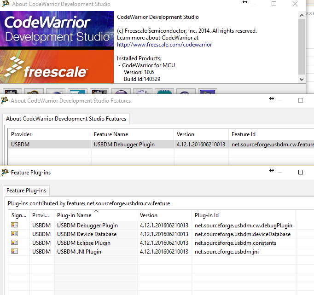
Task: Click the net.sourceforge.usbdm.cw.feature id cell
Action: tap(273, 145)
